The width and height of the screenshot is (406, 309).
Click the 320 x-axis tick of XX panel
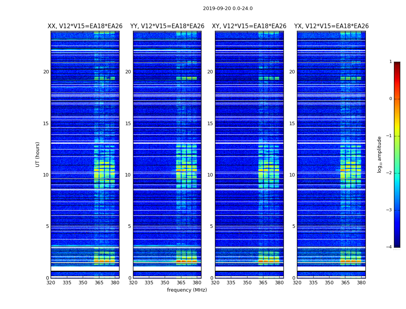point(51,283)
